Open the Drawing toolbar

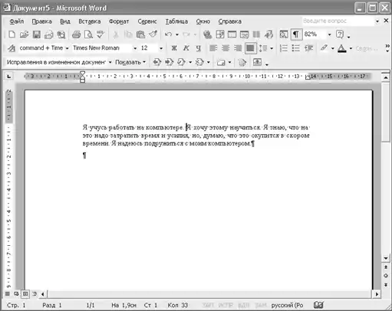(268, 34)
